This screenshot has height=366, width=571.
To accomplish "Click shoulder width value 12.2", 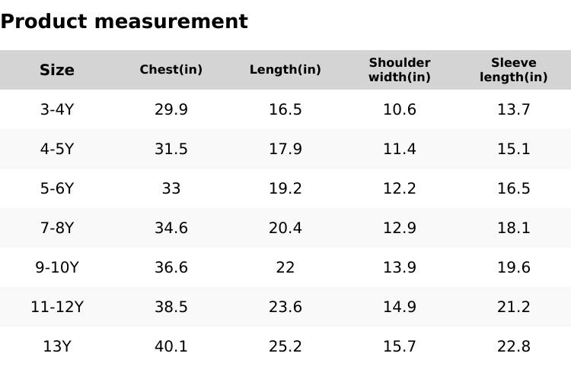I will pos(400,188).
